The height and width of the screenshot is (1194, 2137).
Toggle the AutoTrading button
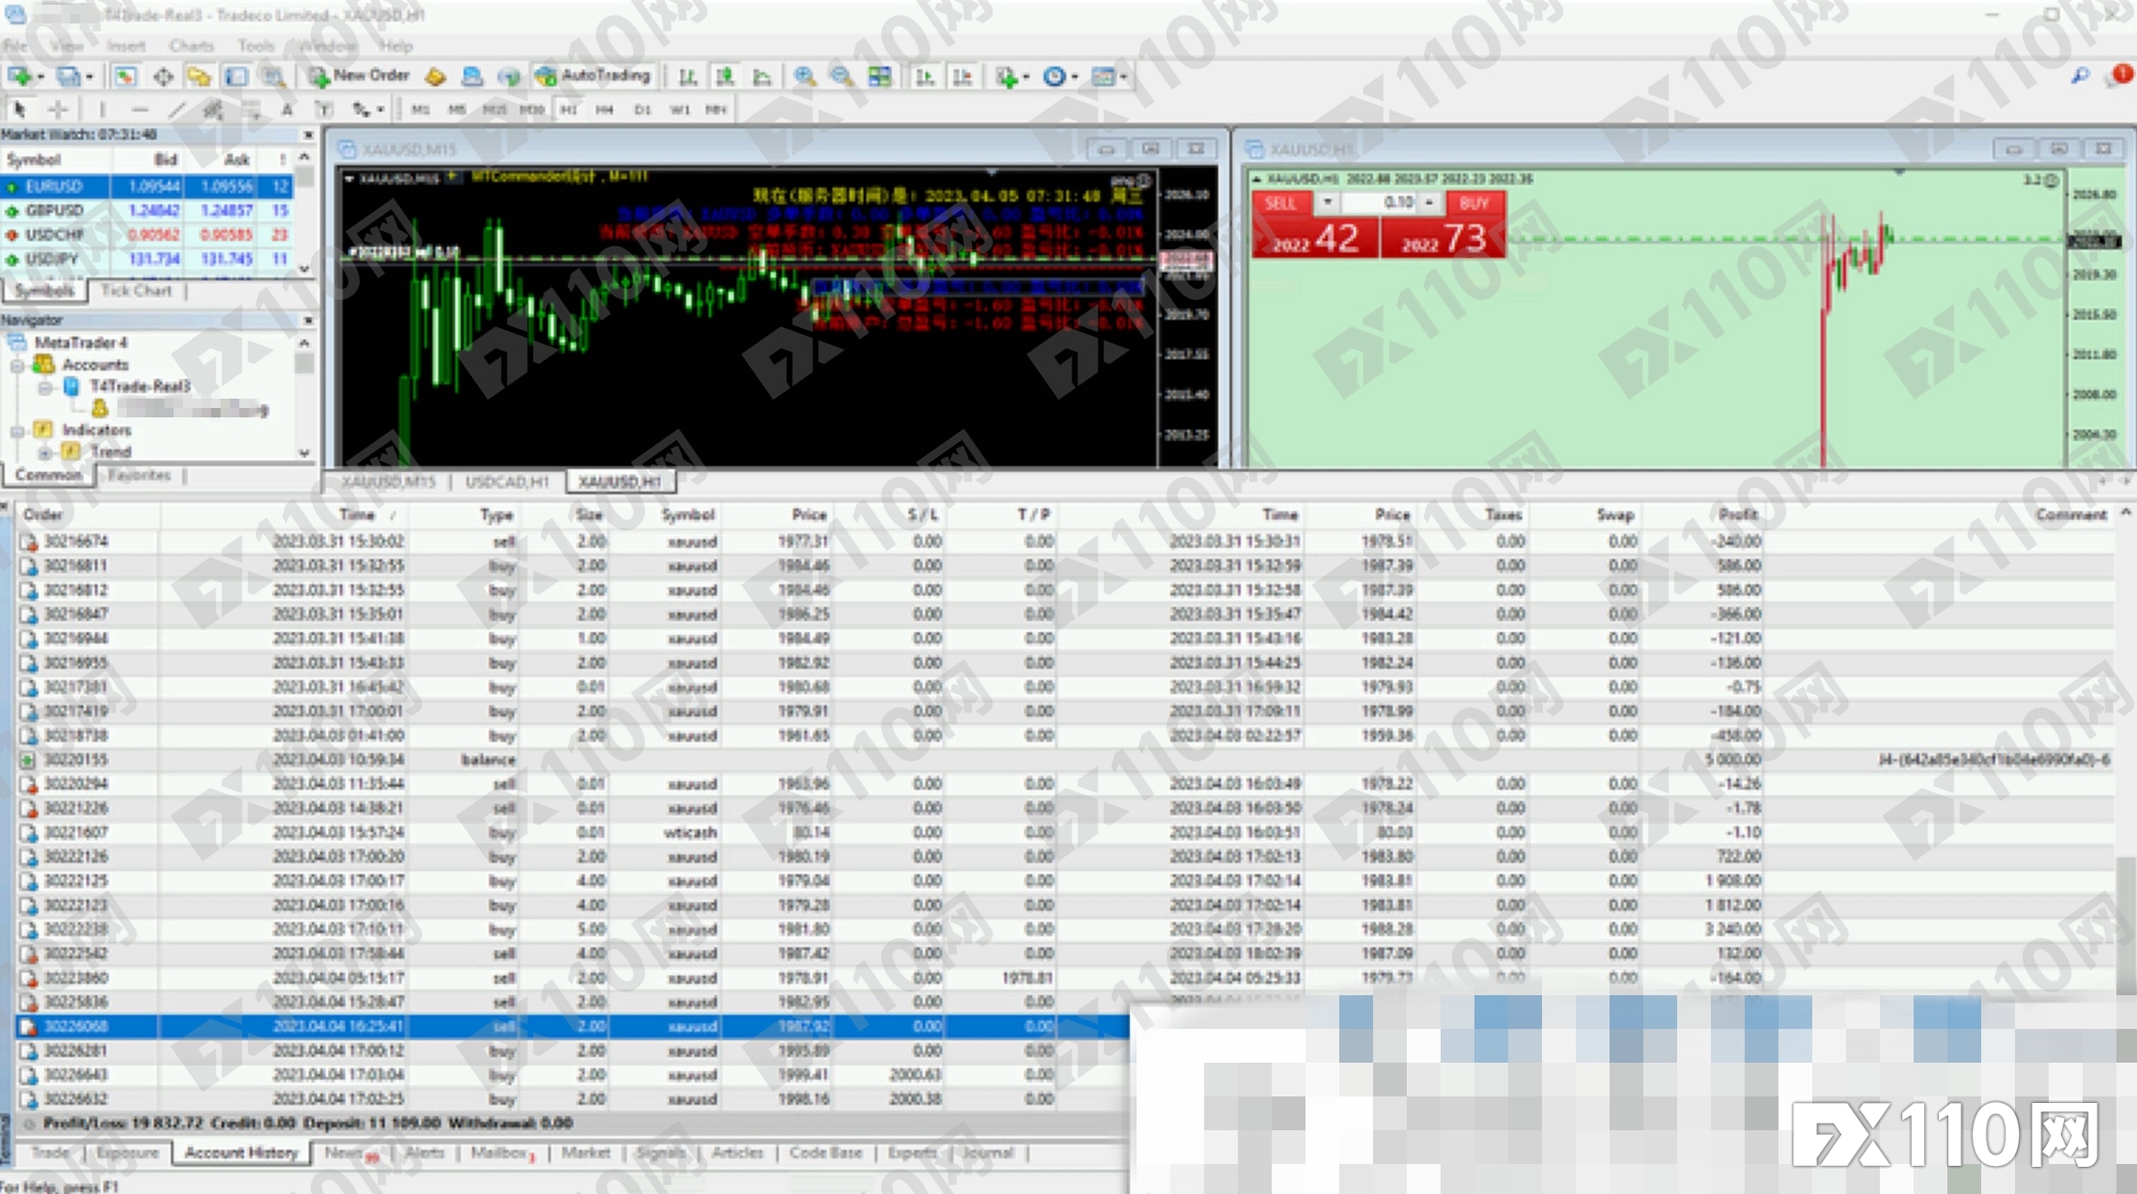pos(593,76)
